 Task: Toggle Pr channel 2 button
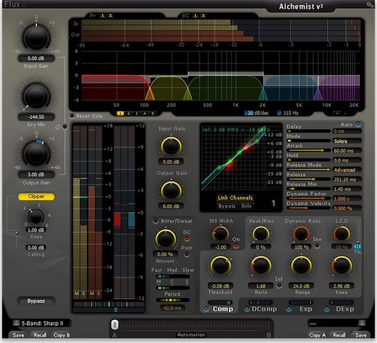point(110,16)
